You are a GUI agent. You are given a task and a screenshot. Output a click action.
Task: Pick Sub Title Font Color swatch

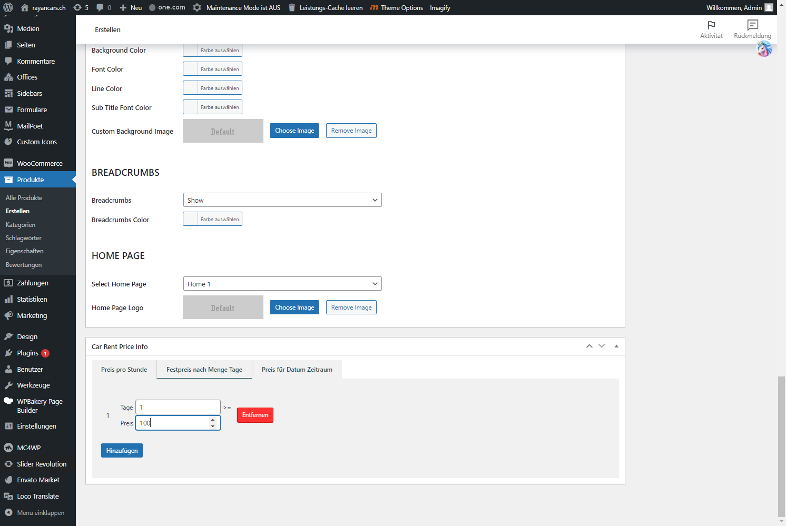coord(212,107)
